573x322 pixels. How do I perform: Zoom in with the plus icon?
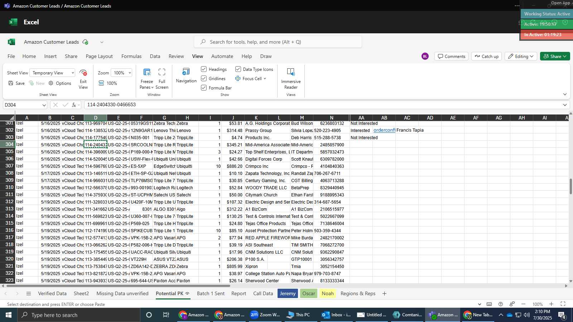552,304
